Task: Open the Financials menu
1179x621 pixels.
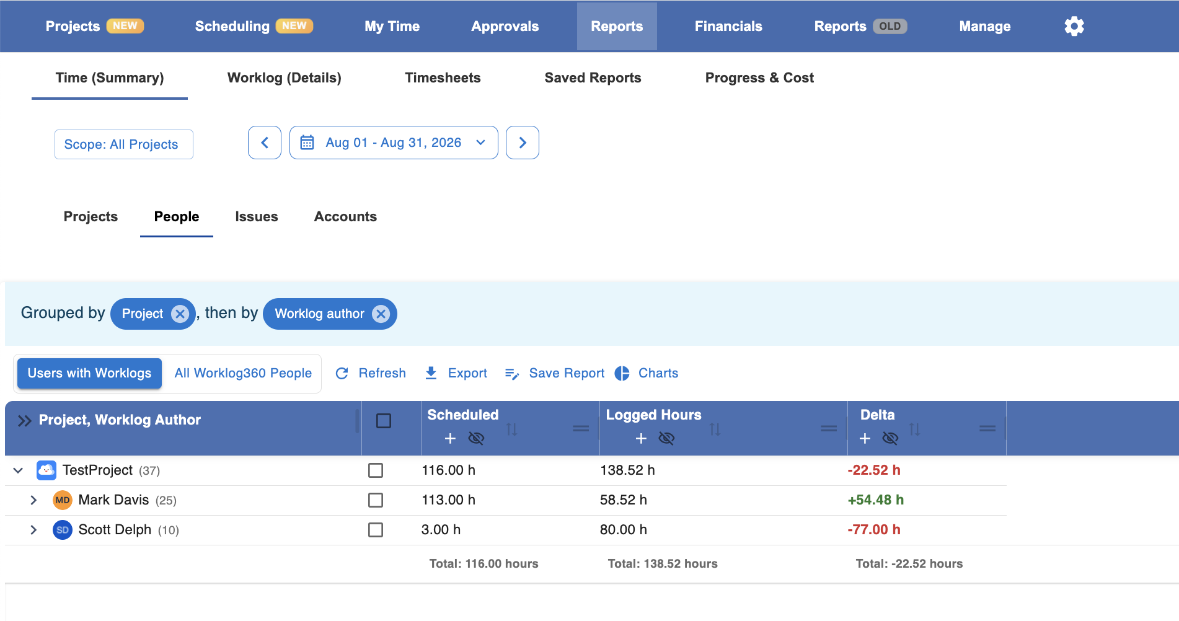Action: 728,26
